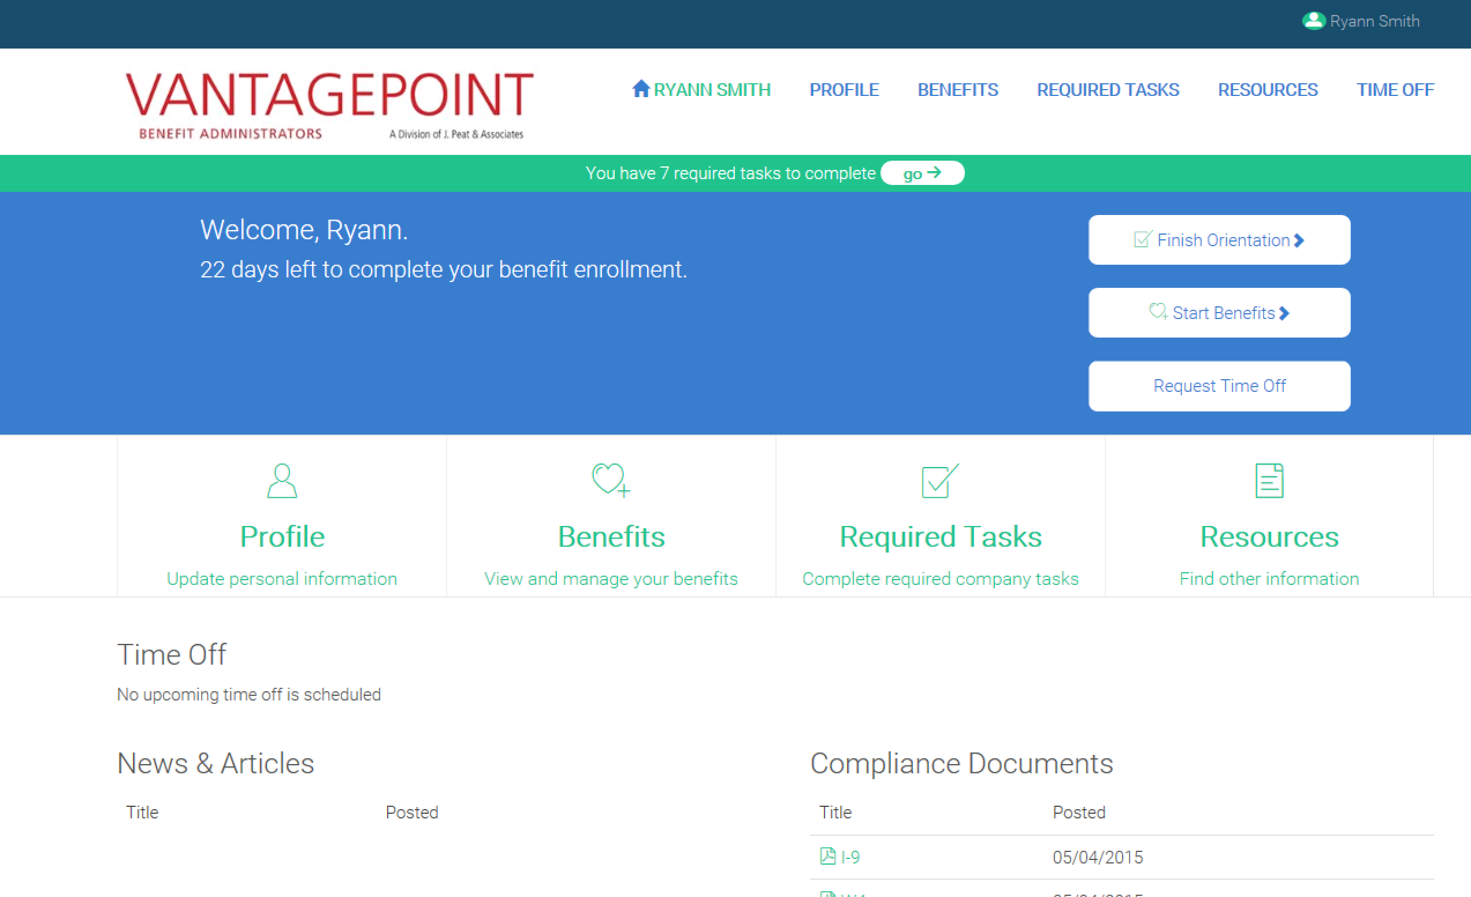Click the PDF icon next to I-9
Screen dimensions: 1471x897
click(x=827, y=857)
